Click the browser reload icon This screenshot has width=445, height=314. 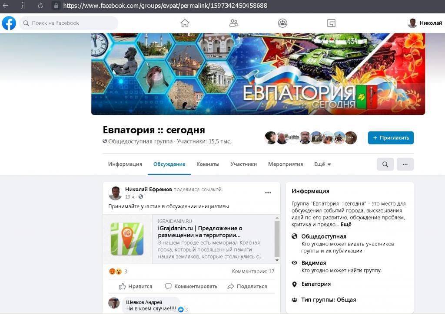(40, 6)
